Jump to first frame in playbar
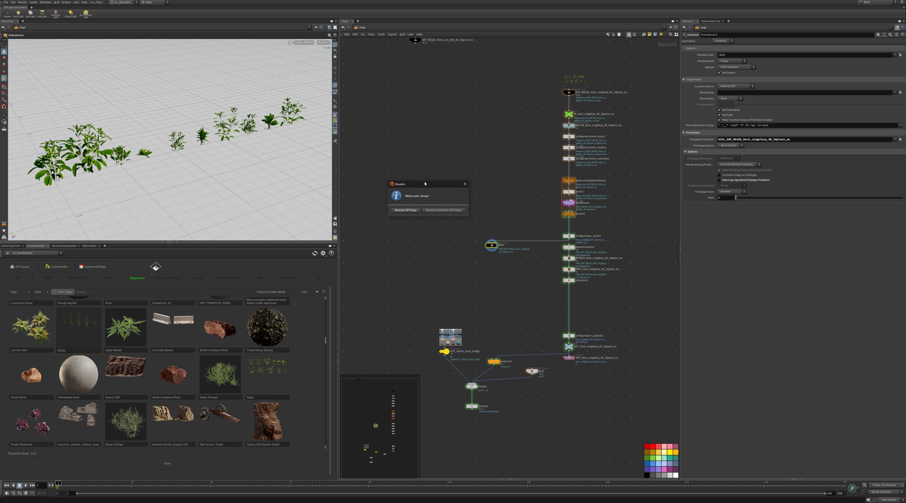Screen dimensions: 906x503 [6, 485]
